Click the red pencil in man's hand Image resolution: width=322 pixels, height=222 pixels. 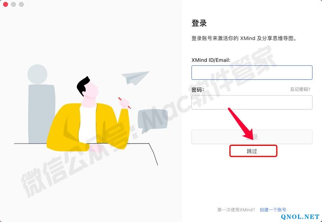[x=124, y=103]
